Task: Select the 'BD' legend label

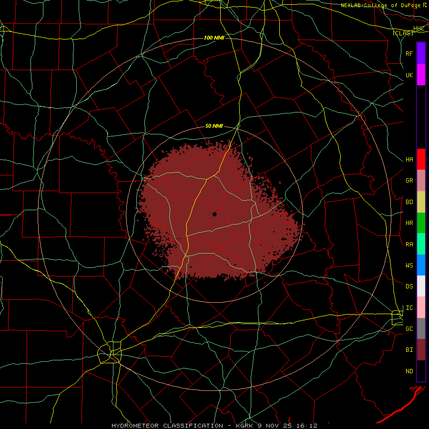Action: click(409, 202)
